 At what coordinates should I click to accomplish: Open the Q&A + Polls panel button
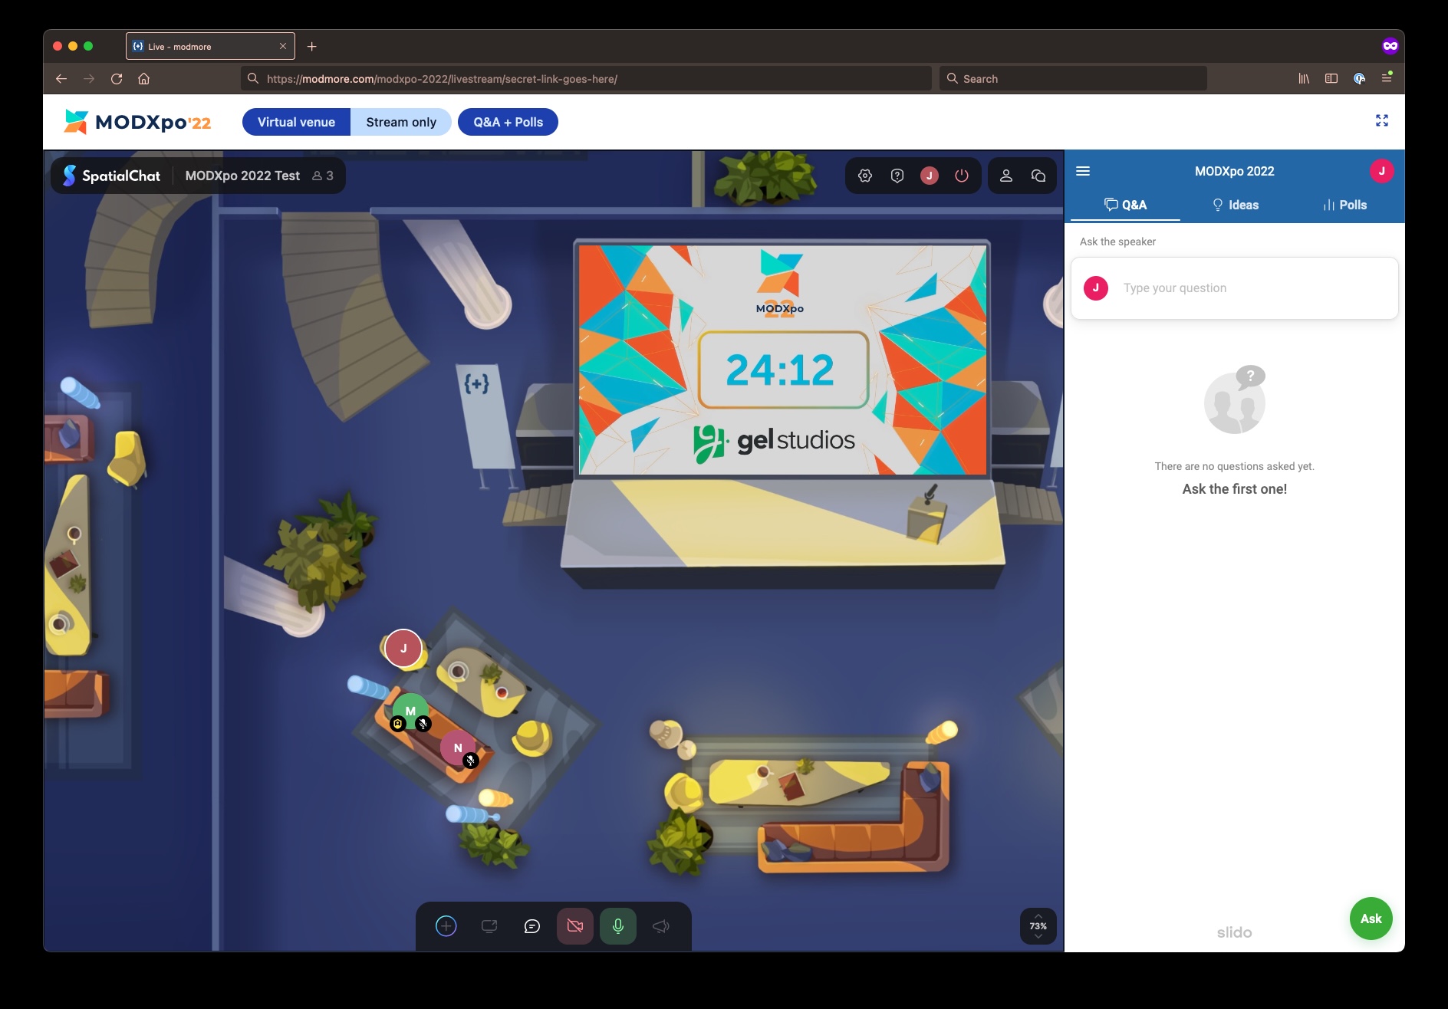point(508,122)
